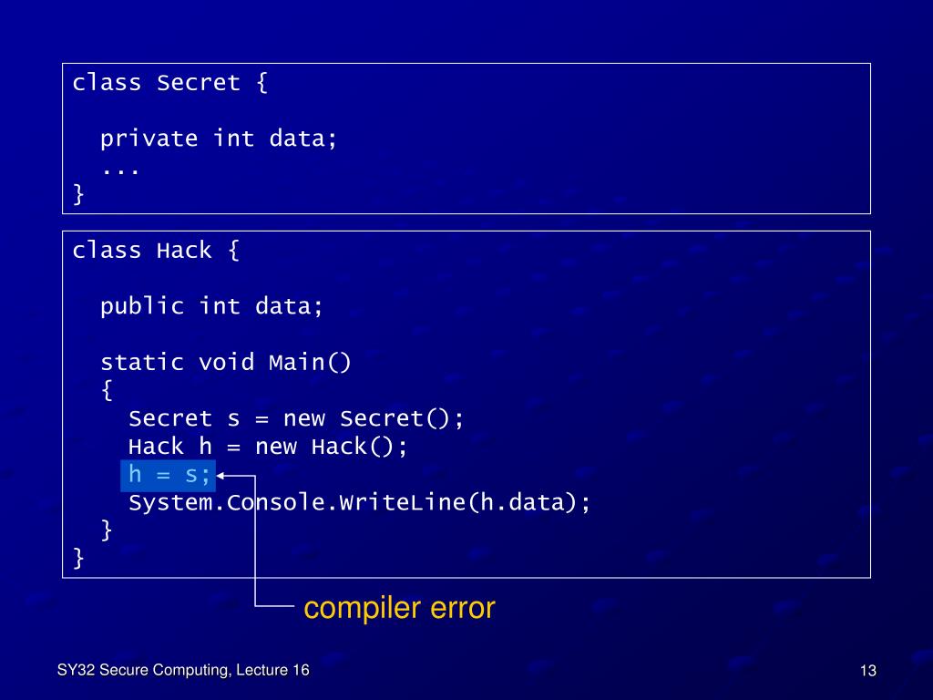The height and width of the screenshot is (700, 933).
Task: Click the ellipsis line in Secret class
Action: click(121, 170)
